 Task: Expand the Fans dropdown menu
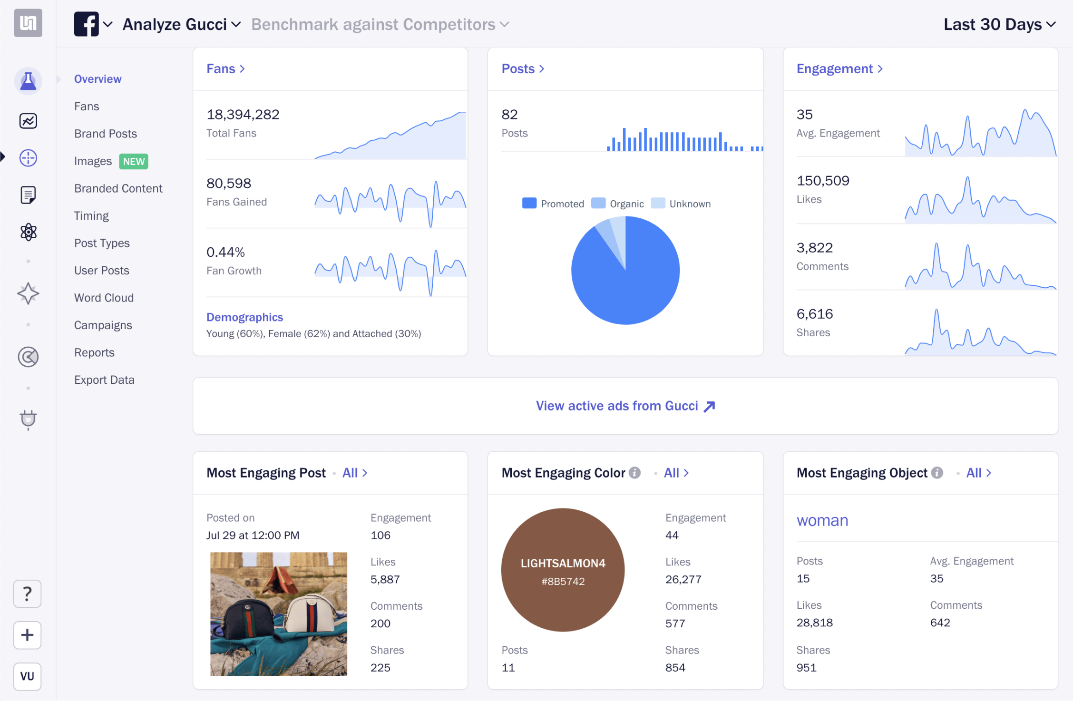tap(227, 69)
